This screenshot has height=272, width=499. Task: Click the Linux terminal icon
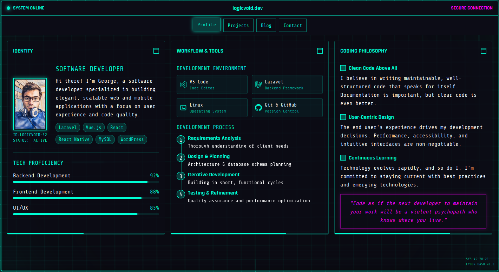[183, 108]
